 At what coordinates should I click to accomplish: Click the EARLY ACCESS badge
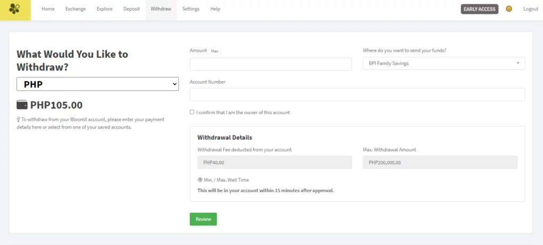click(x=479, y=9)
